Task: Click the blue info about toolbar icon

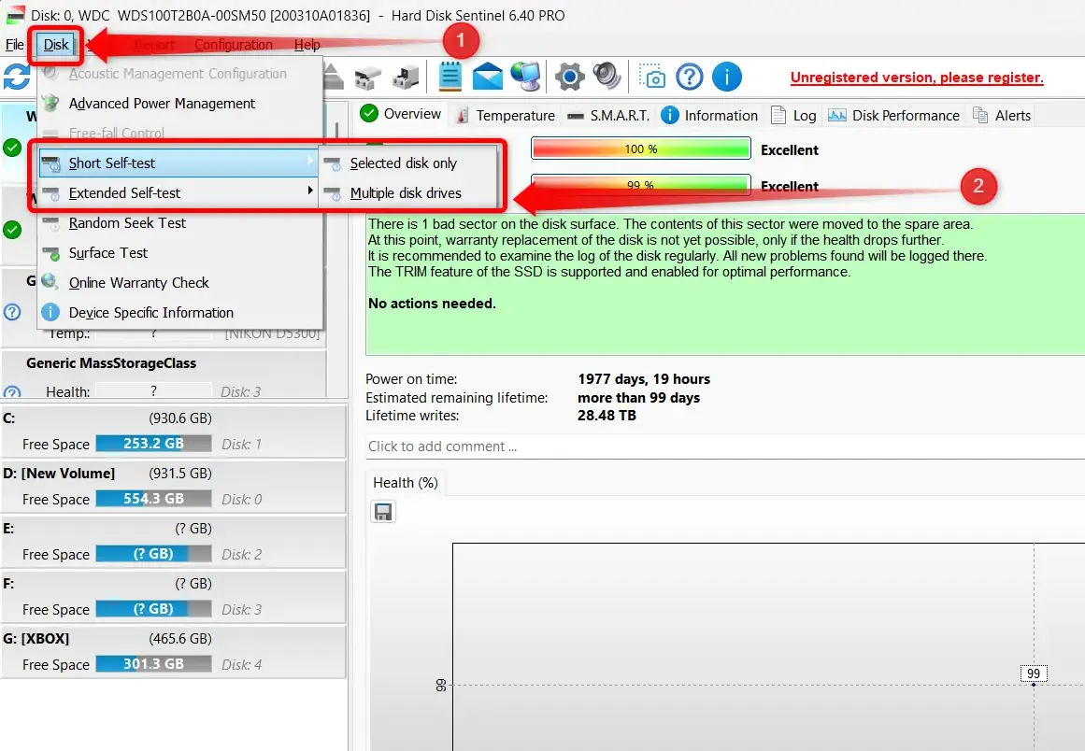Action: click(726, 77)
